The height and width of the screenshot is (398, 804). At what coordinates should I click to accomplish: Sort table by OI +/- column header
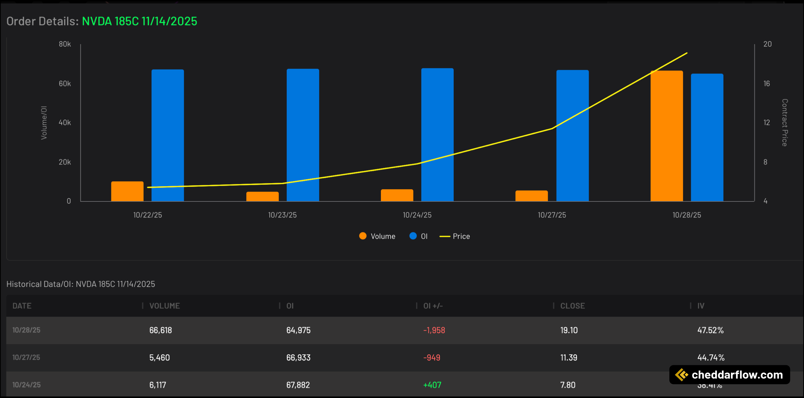tap(433, 306)
